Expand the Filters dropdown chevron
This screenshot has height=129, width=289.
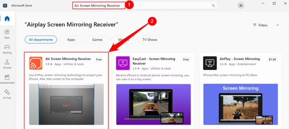(x=278, y=25)
